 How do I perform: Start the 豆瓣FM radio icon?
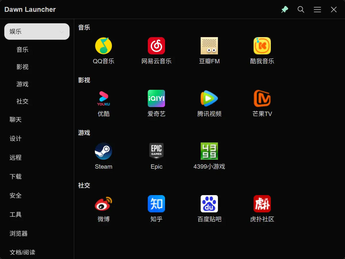point(209,46)
